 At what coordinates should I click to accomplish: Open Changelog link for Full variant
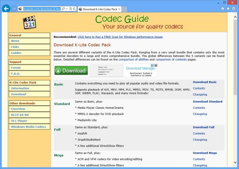coord(200,140)
